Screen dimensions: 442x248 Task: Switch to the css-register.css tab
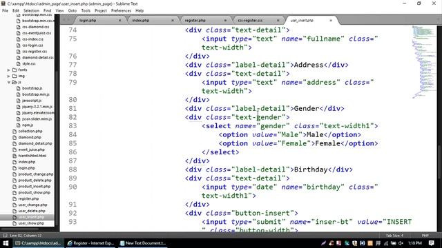click(x=250, y=21)
